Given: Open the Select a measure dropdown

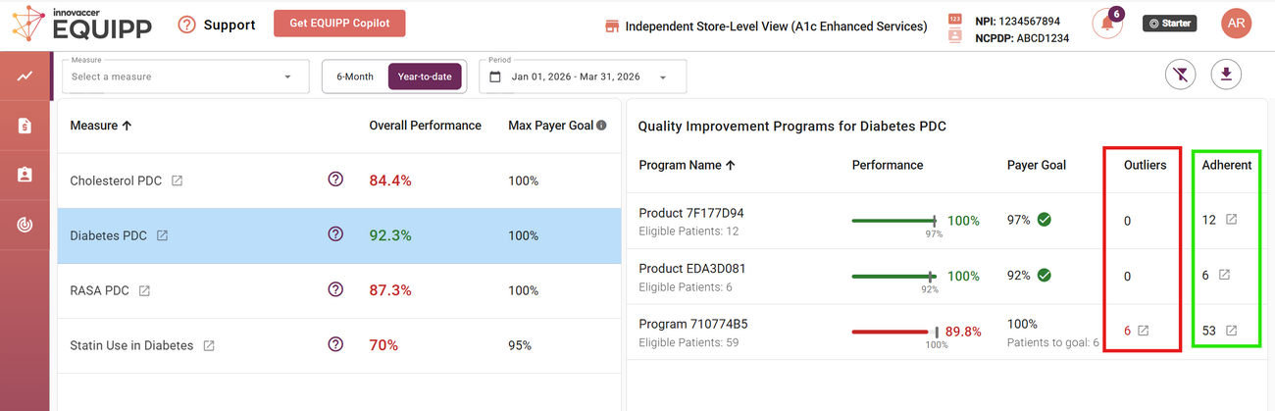Looking at the screenshot, I should point(183,77).
